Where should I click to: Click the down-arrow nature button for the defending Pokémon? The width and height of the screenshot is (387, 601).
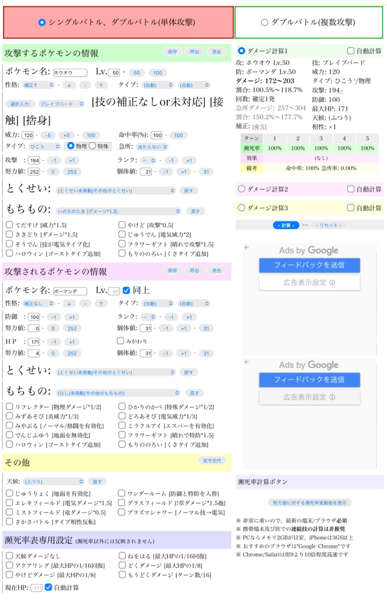click(69, 304)
